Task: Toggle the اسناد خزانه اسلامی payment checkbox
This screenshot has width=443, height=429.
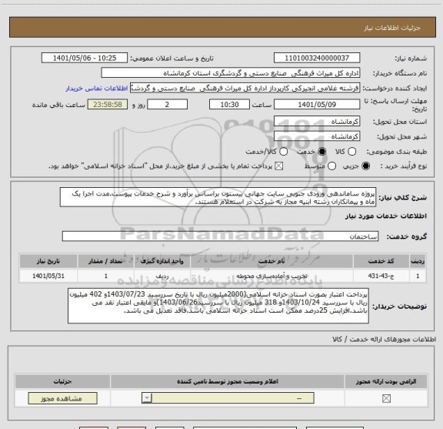Action: [x=279, y=166]
